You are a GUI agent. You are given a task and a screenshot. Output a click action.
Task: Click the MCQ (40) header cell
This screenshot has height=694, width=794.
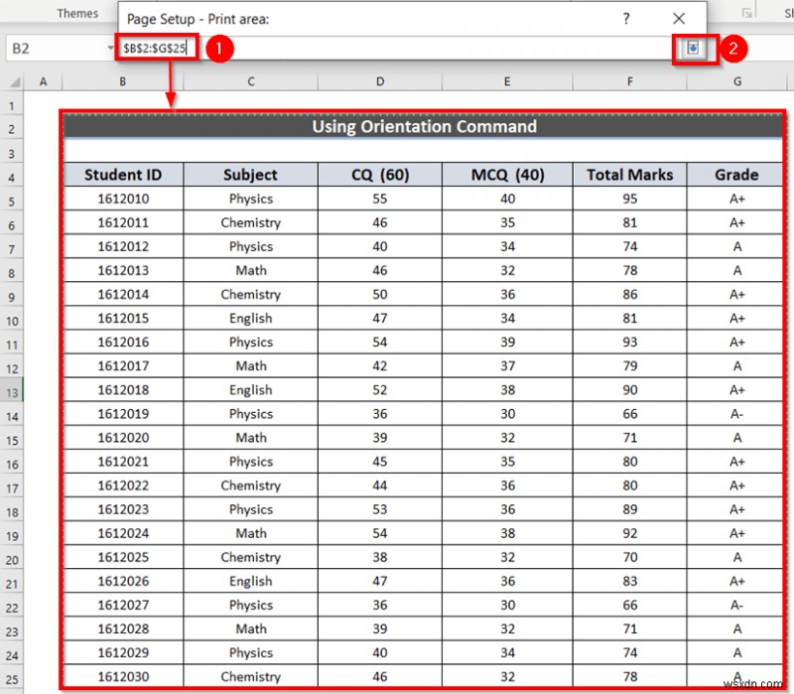coord(507,174)
